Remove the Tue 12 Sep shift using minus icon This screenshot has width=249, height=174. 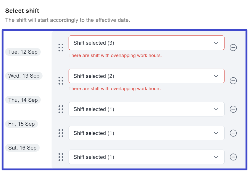click(x=233, y=48)
